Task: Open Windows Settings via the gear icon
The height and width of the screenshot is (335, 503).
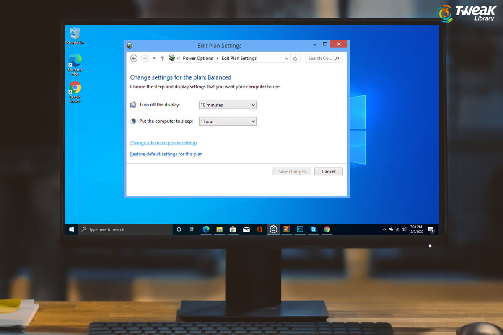Action: click(x=273, y=229)
